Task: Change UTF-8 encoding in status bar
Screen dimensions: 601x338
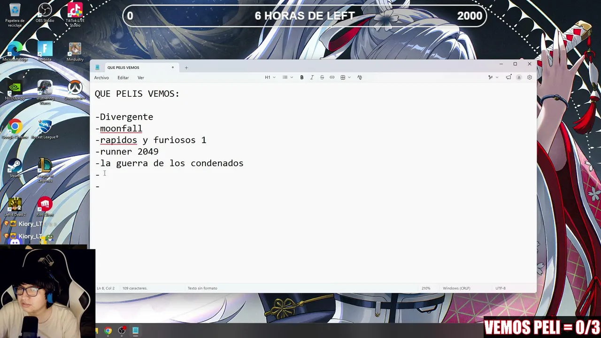Action: 501,288
